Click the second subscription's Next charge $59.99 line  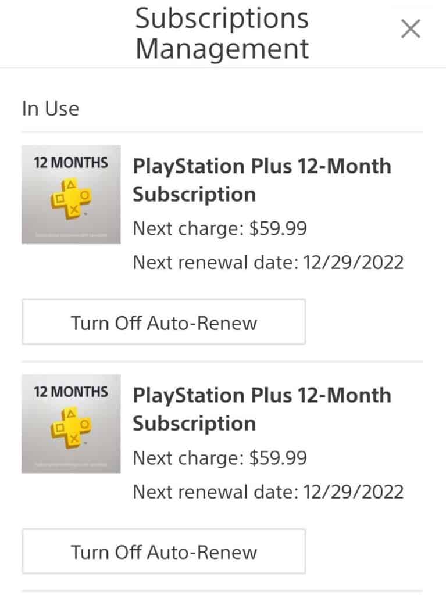point(220,458)
